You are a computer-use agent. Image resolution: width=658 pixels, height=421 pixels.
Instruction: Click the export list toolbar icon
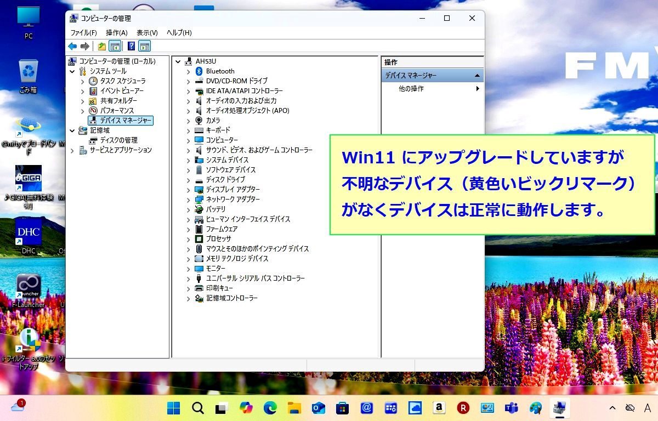point(102,45)
